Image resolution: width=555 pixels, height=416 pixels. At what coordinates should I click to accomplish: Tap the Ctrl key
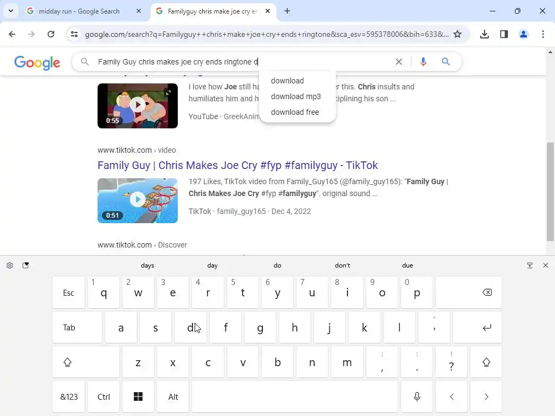tap(104, 396)
